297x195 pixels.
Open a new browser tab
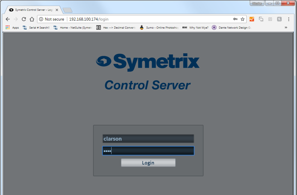67,10
